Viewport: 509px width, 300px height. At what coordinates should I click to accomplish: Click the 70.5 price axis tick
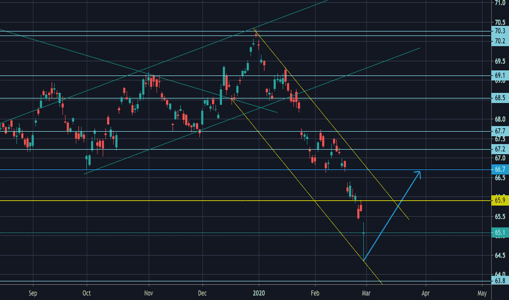(x=500, y=22)
